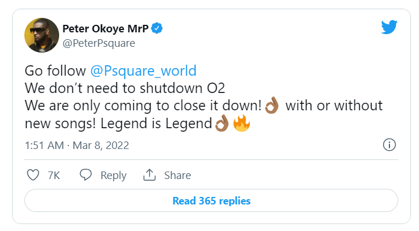Image resolution: width=419 pixels, height=231 pixels.
Task: Click the Mar 8, 2022 date
Action: pos(101,146)
